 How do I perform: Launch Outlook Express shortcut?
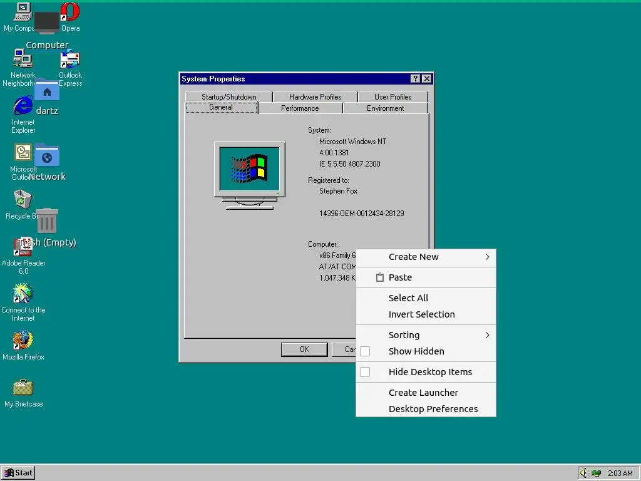point(70,58)
